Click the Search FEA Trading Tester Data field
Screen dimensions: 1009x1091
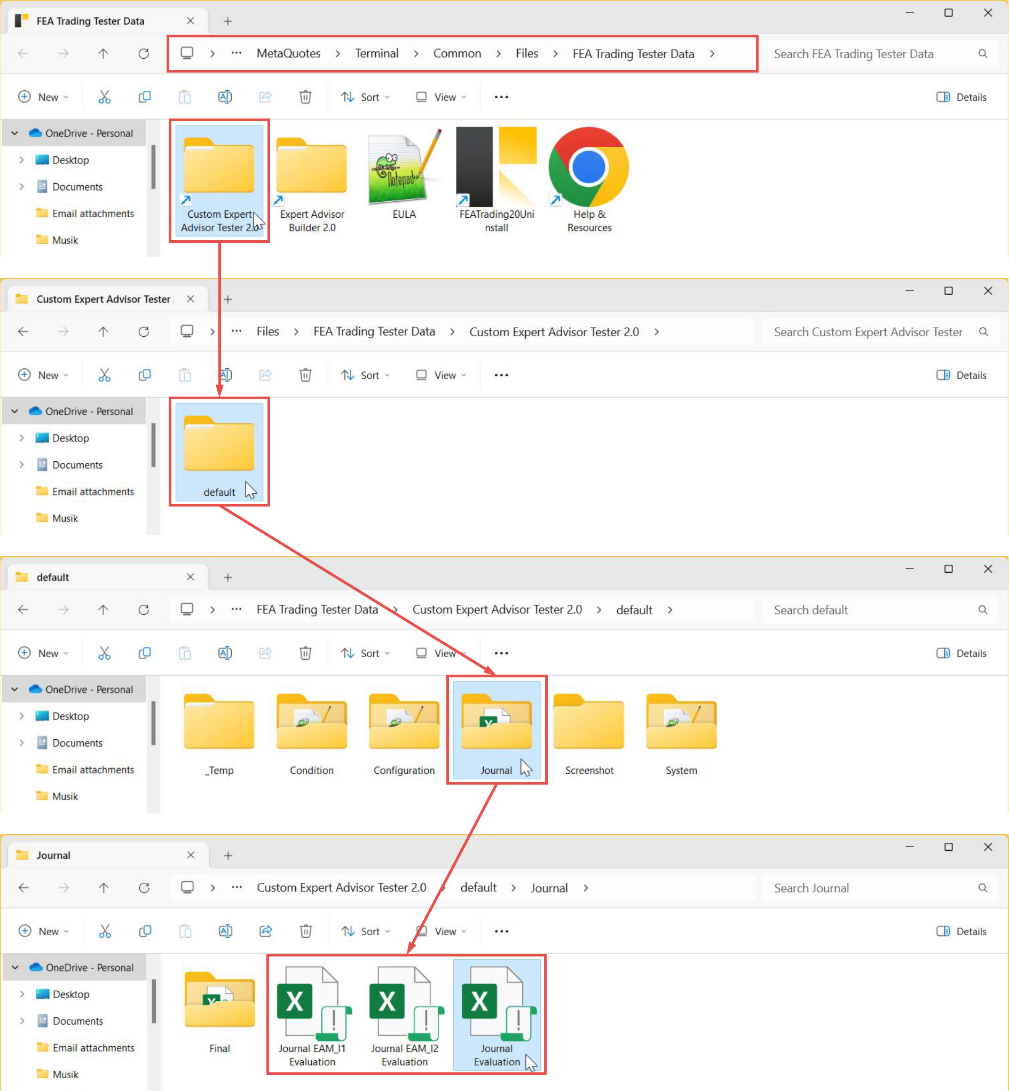point(881,54)
